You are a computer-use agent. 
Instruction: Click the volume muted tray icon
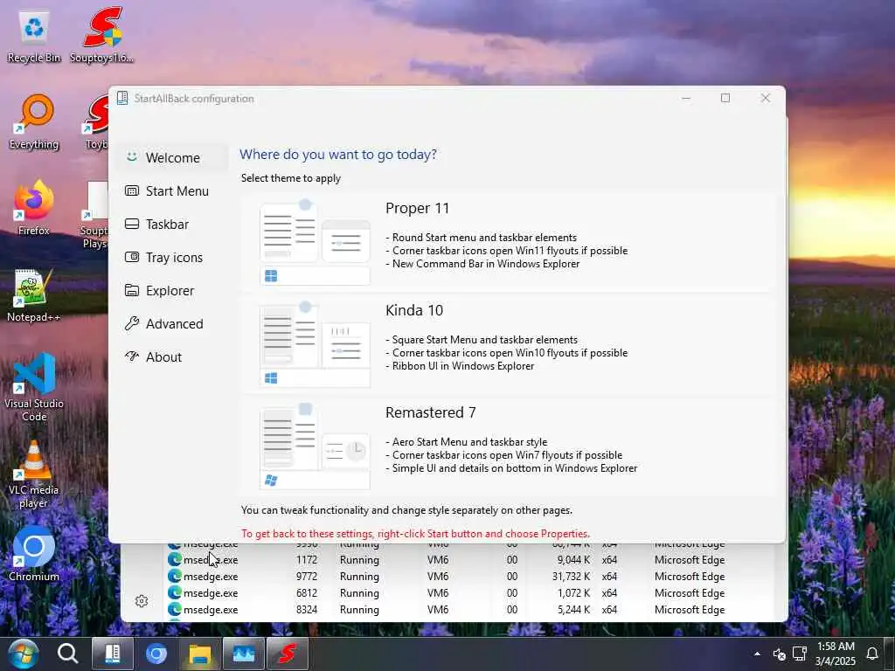click(x=779, y=654)
